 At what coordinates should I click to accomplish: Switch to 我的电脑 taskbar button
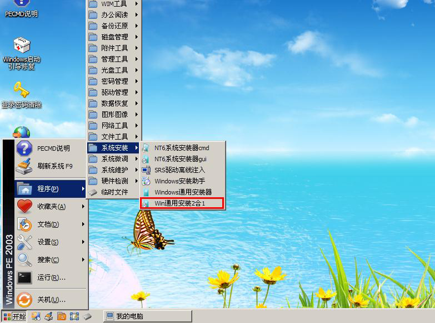(147, 316)
